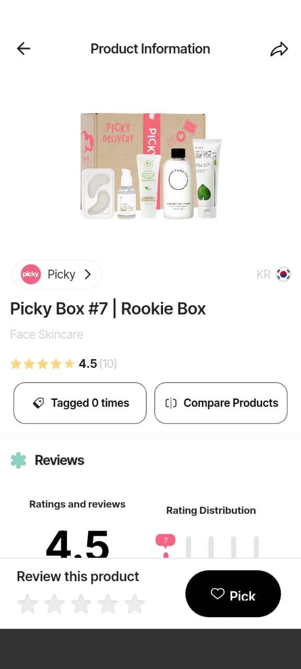
Task: Select the fifth empty review star
Action: click(135, 604)
